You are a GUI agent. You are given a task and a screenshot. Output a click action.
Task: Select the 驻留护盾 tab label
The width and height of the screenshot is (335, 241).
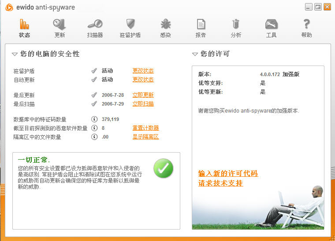130,35
